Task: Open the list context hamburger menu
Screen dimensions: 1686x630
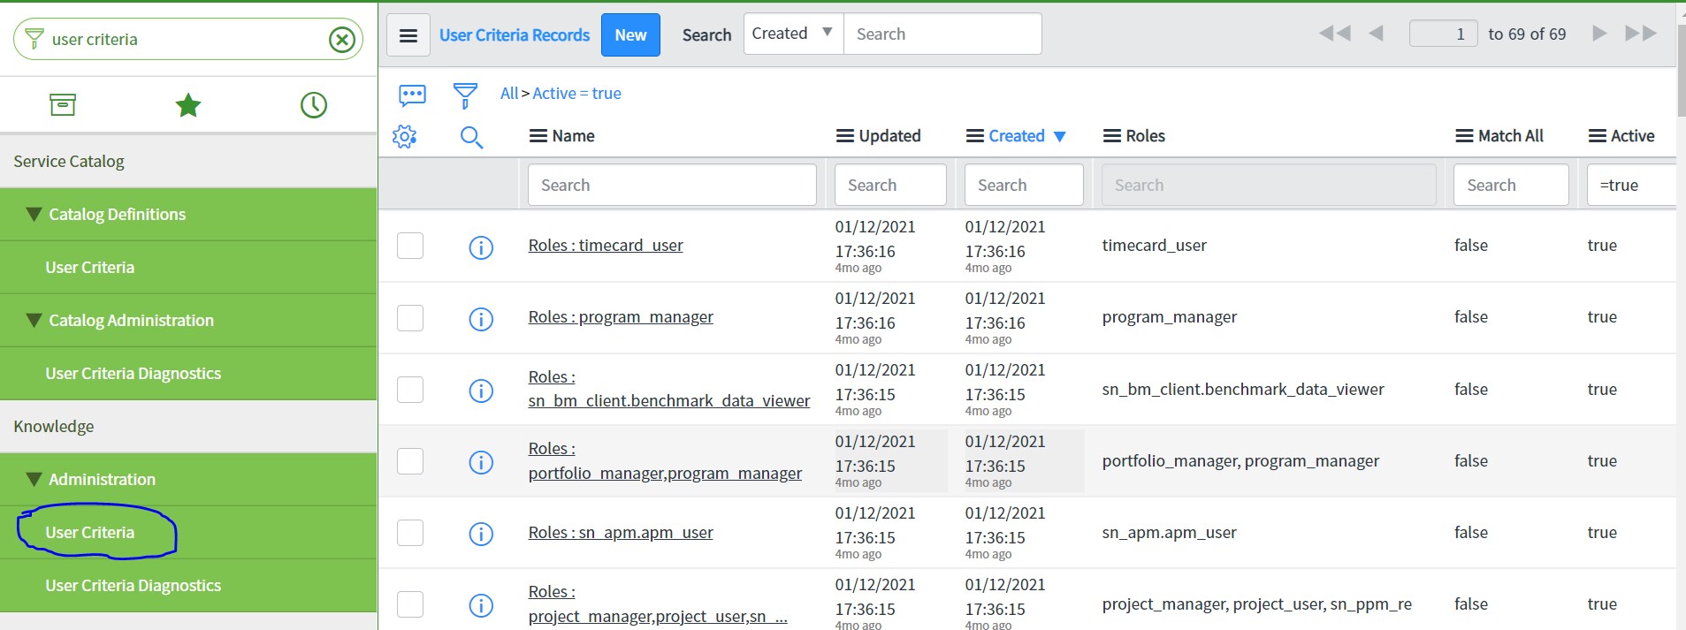Action: [x=408, y=35]
